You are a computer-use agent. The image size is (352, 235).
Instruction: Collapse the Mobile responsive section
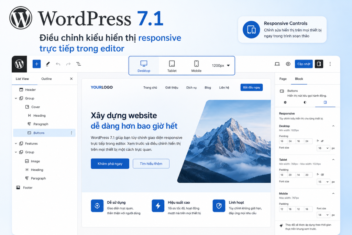pyautogui.click(x=333, y=193)
